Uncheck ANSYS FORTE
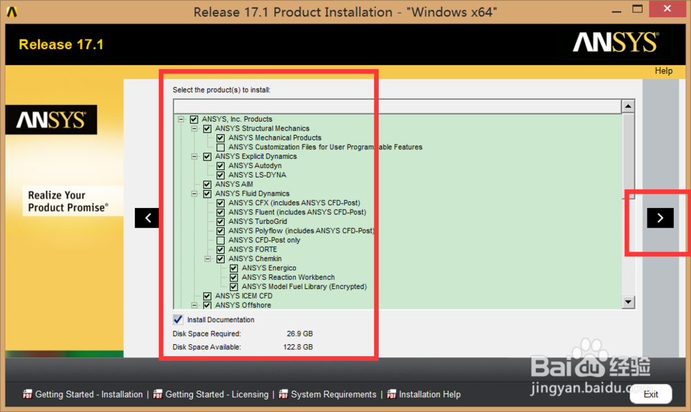 (220, 250)
